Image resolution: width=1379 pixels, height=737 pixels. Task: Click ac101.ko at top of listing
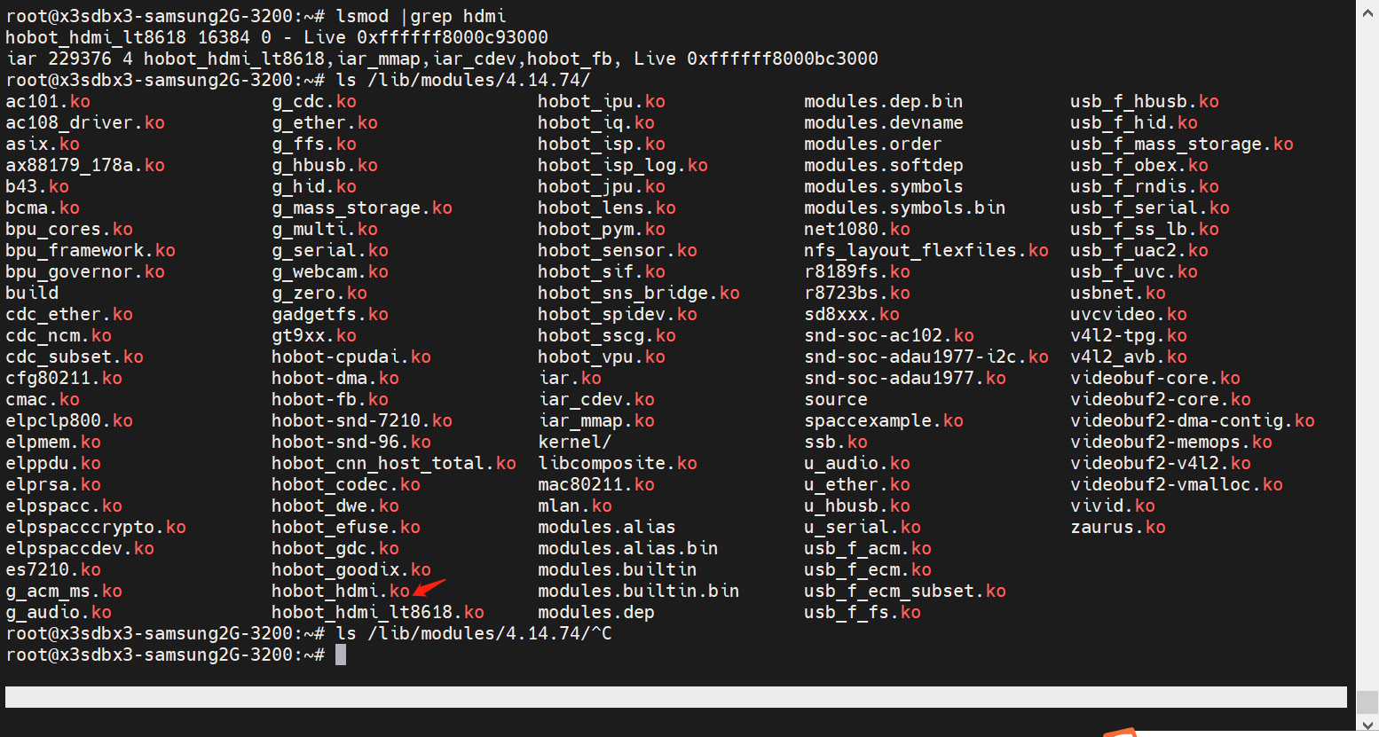[48, 102]
